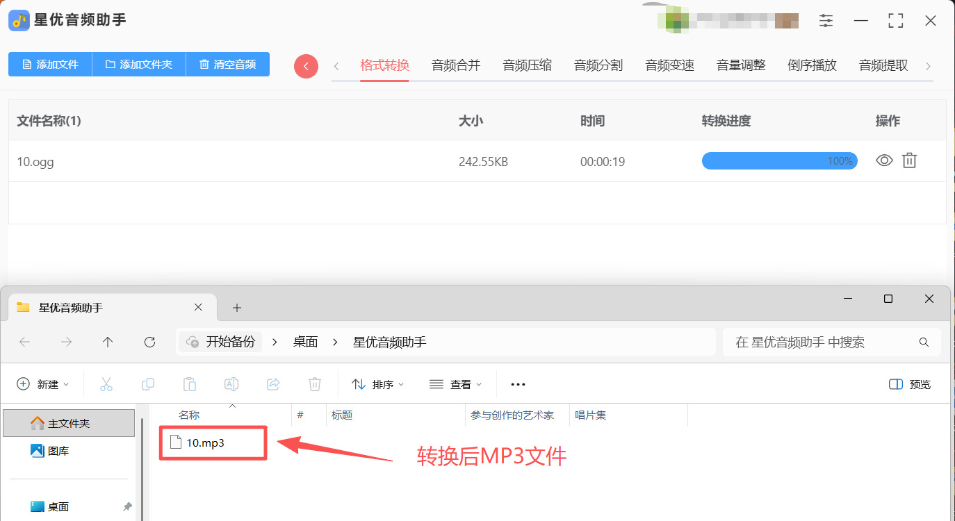Switch to the 音频压缩 tab
This screenshot has height=521, width=955.
click(527, 66)
